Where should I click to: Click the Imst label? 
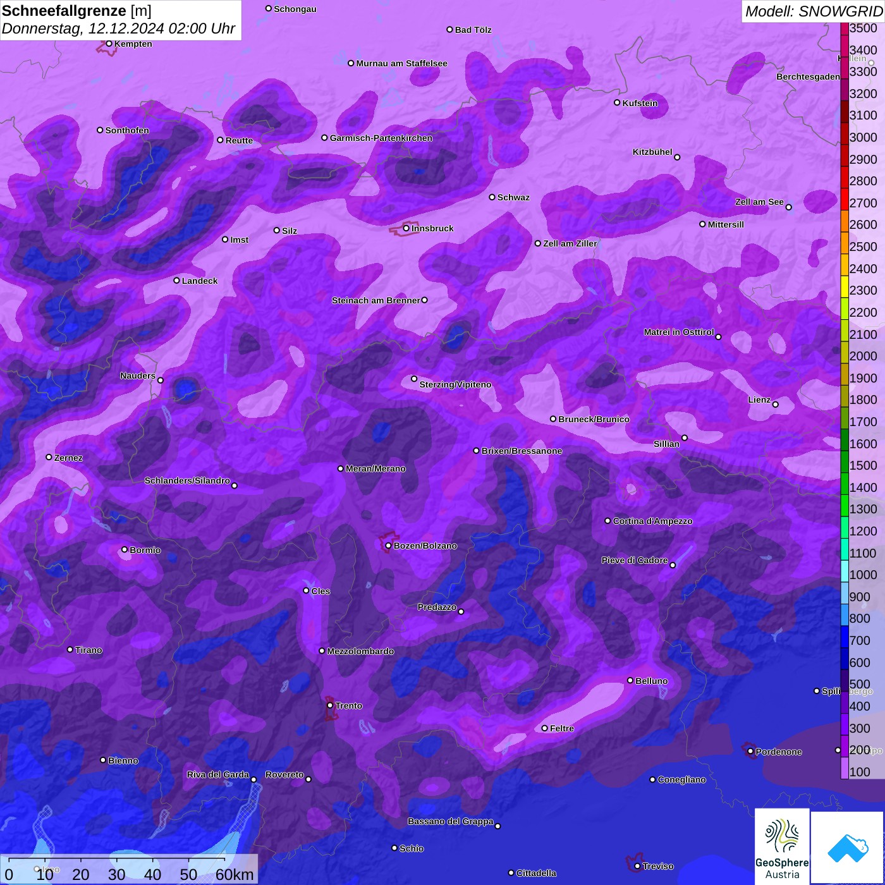239,240
